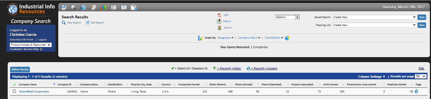
Task: Click the Recently Updated legend arrows icon
Action: point(248,68)
